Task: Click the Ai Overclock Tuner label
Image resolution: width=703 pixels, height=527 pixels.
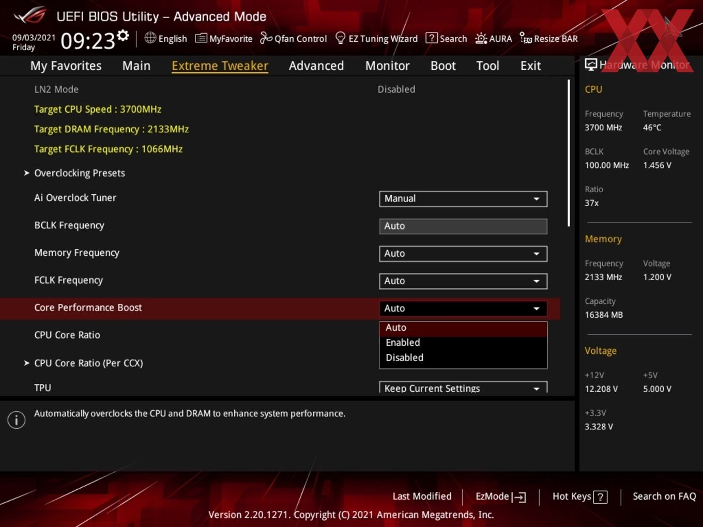Action: 75,198
